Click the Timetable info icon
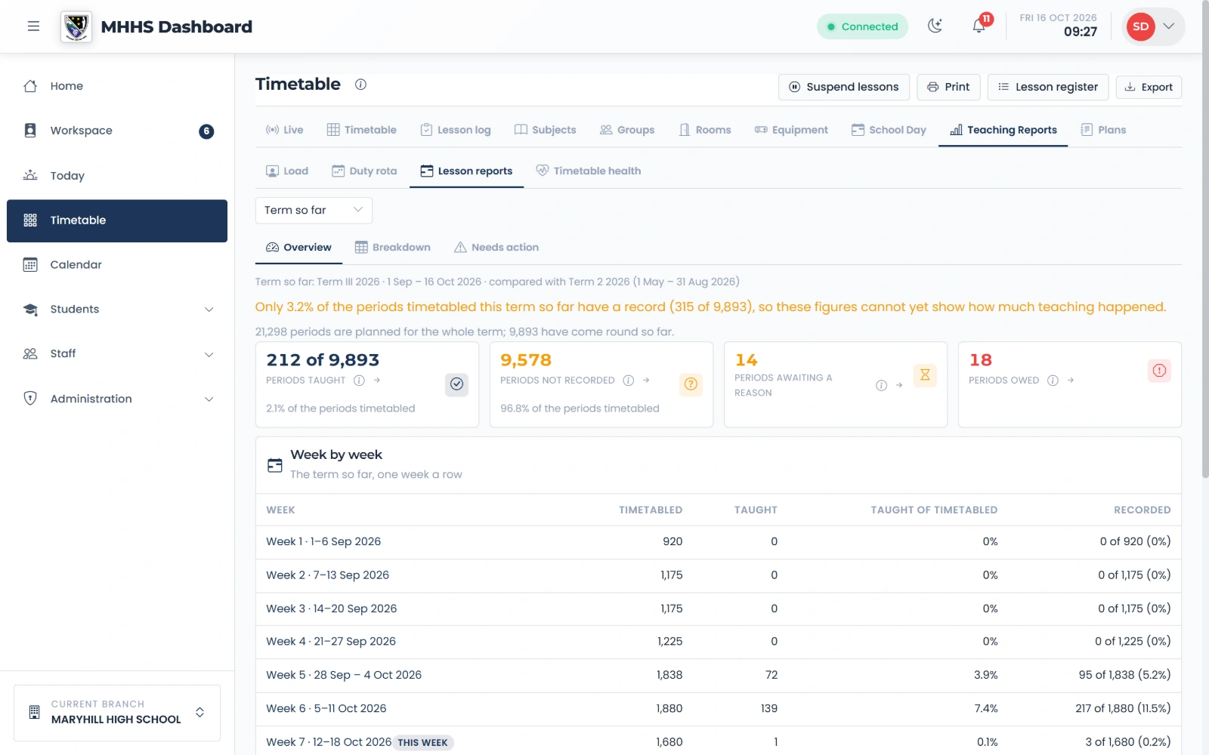 pyautogui.click(x=361, y=85)
